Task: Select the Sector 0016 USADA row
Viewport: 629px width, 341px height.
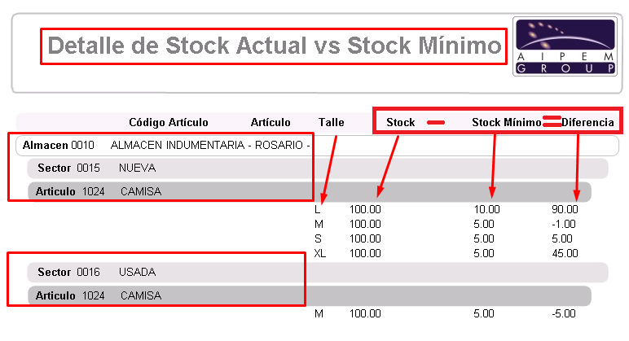Action: (318, 273)
